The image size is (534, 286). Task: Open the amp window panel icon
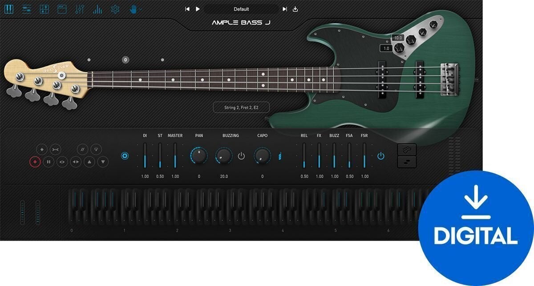[x=62, y=9]
